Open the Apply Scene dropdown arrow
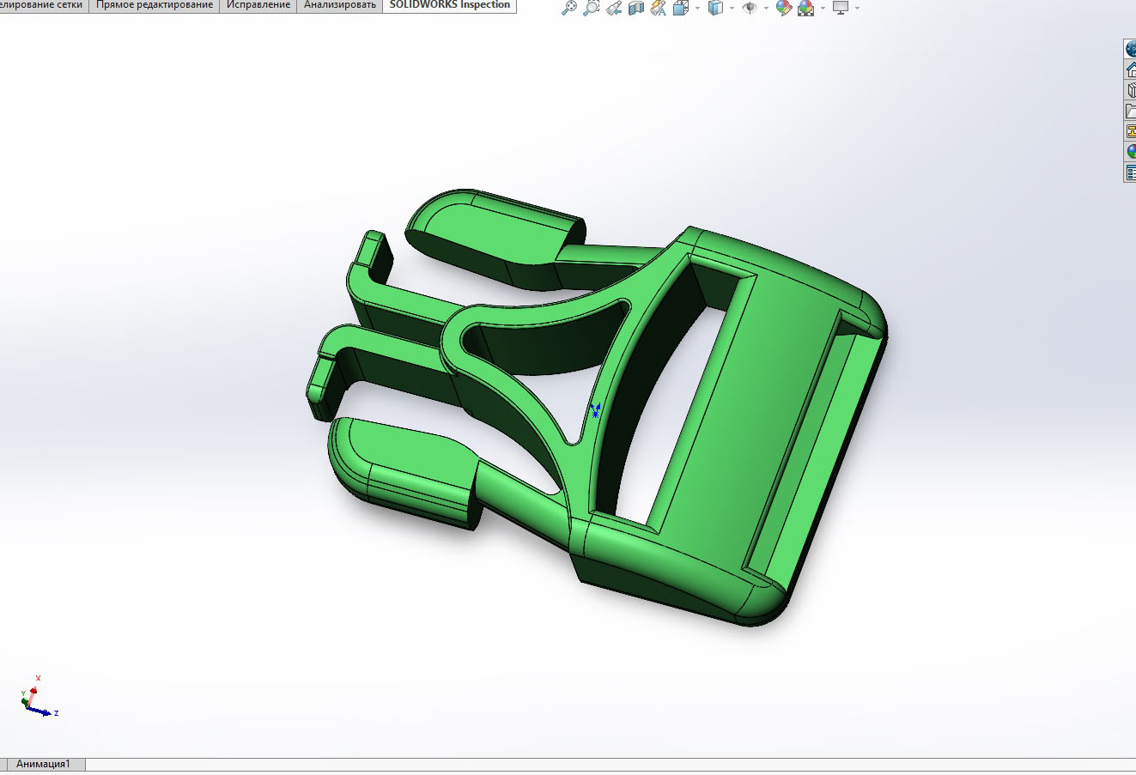This screenshot has height=775, width=1136. click(x=822, y=9)
